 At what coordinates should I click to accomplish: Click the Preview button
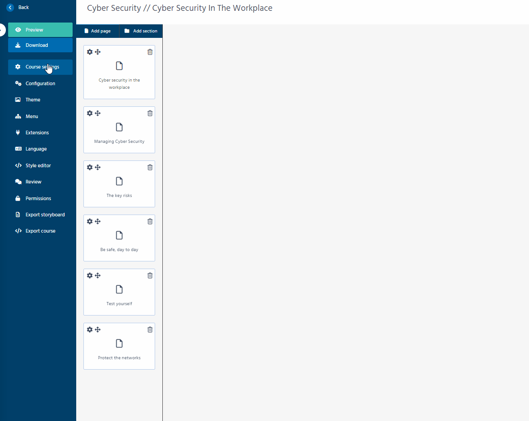[x=40, y=30]
